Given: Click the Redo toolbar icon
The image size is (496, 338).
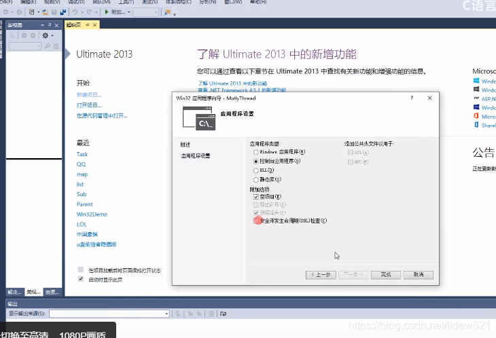Looking at the screenshot, I should coord(89,12).
